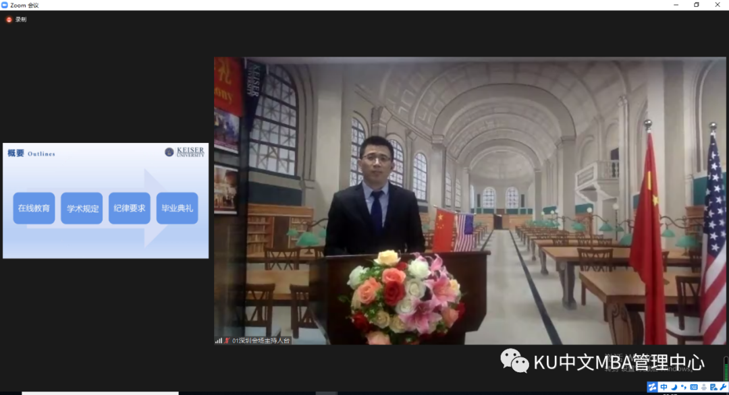Click the input method user account icon
Image resolution: width=729 pixels, height=395 pixels.
coord(703,387)
